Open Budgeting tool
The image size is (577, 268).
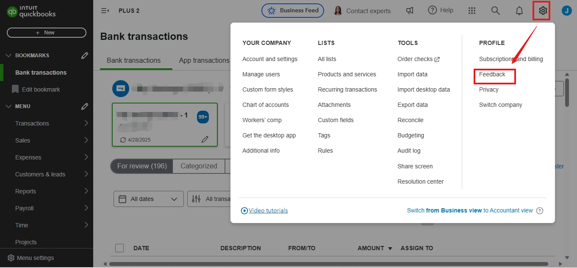411,135
